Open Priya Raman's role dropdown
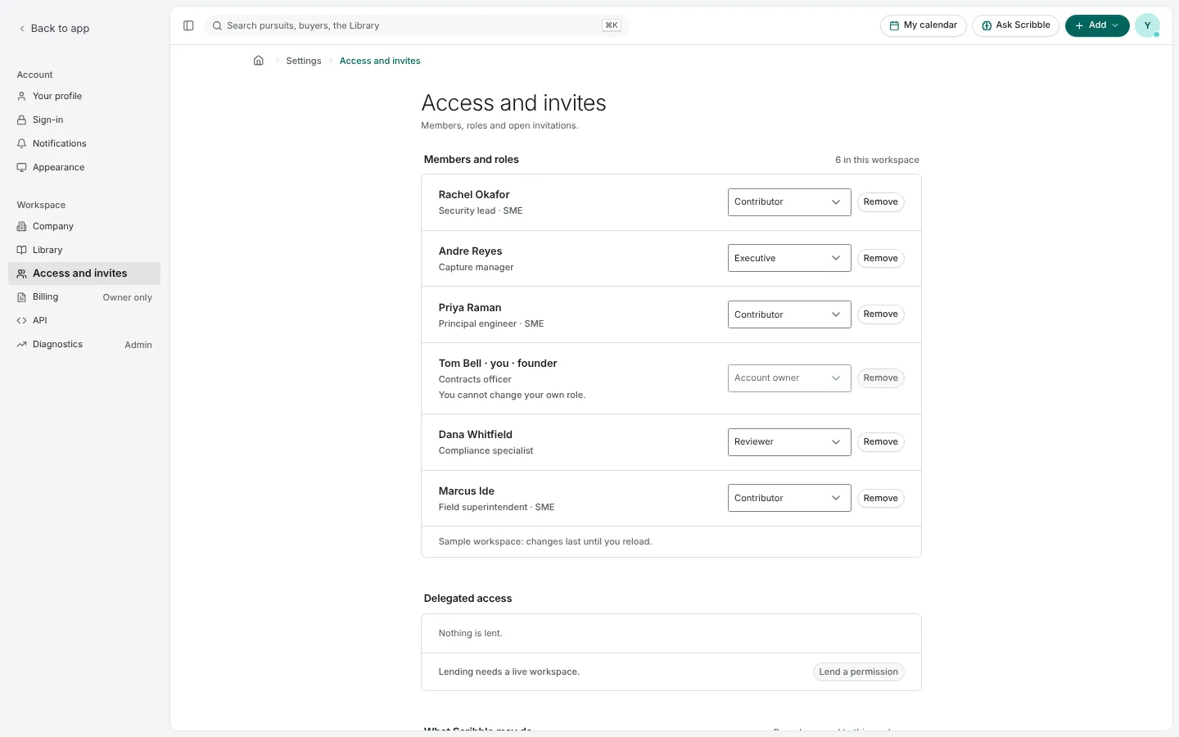 pyautogui.click(x=789, y=314)
